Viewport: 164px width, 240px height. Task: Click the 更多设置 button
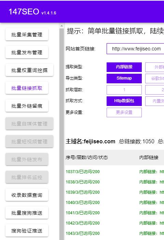[x=124, y=112]
